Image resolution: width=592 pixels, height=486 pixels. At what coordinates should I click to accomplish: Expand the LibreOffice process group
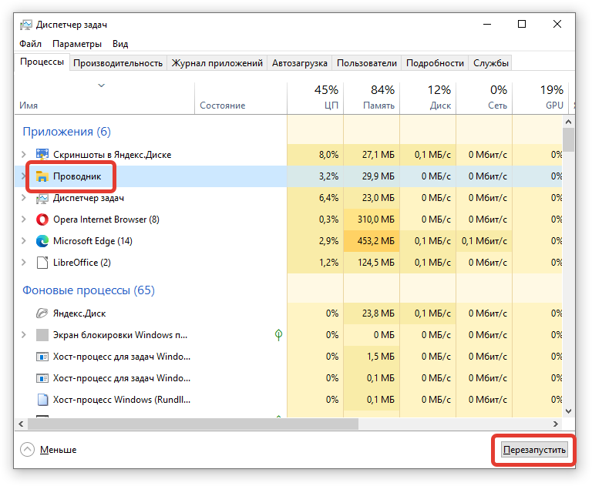coord(24,262)
